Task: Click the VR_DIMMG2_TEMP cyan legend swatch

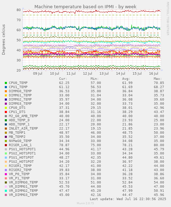Action: point(6,191)
